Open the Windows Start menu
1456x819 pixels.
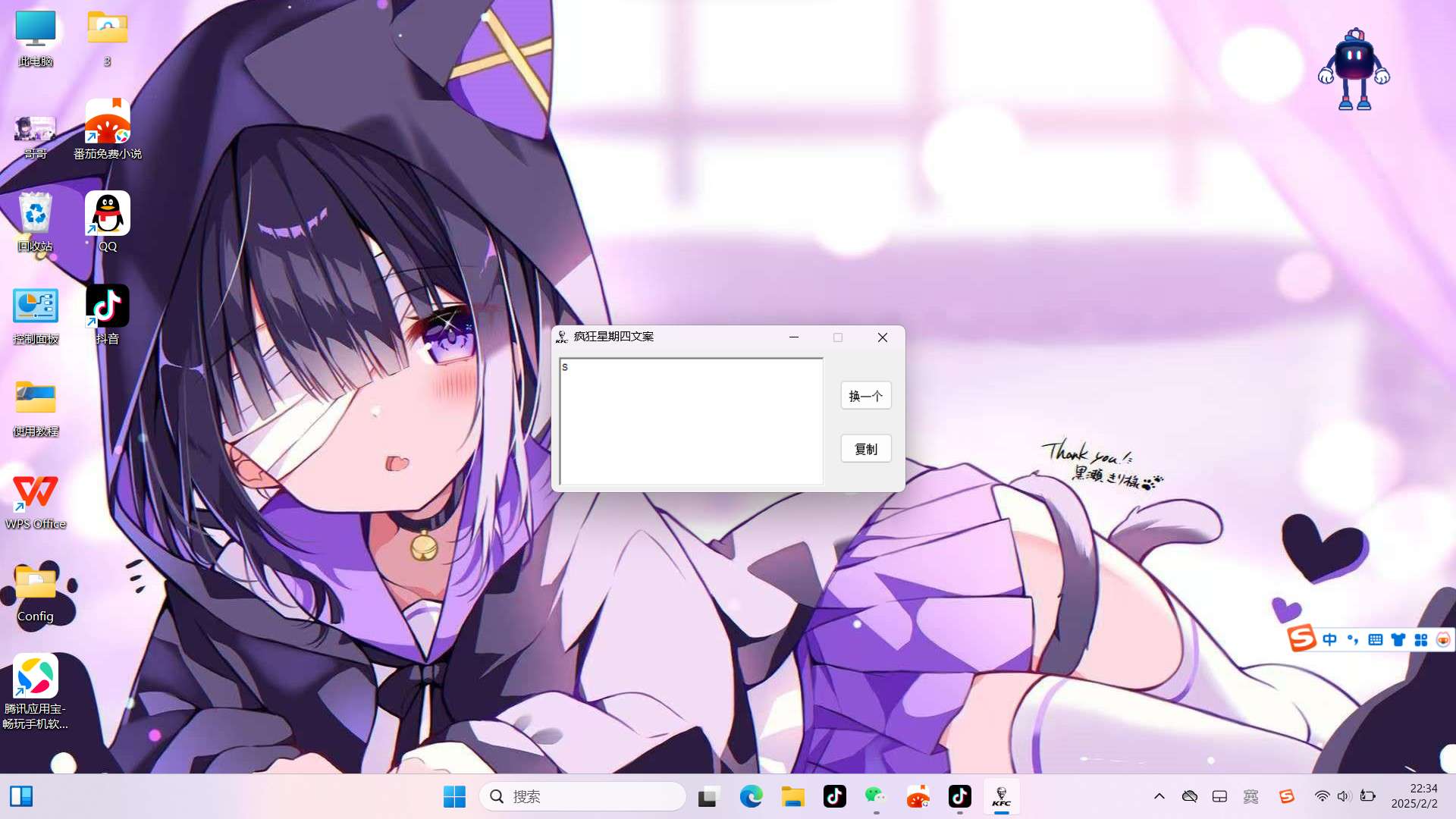pos(454,796)
